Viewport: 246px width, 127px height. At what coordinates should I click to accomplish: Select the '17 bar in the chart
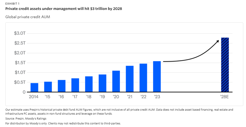point(75,85)
